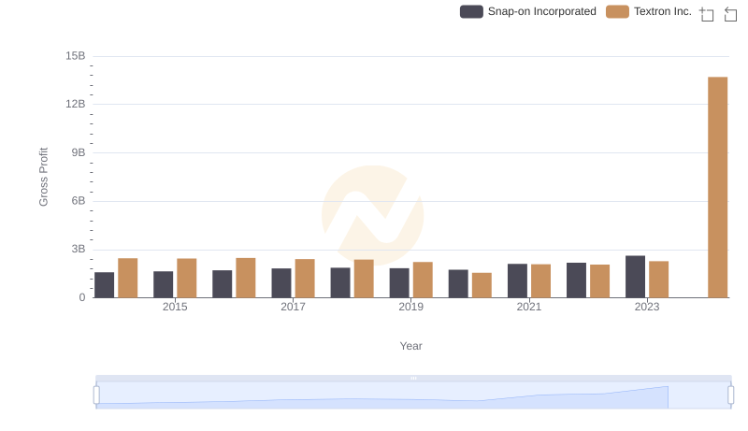The height and width of the screenshot is (431, 748).
Task: Click the 3B y-axis label
Action: 79,250
